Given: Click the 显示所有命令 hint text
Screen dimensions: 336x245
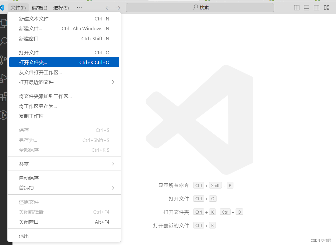Looking at the screenshot, I should tap(173, 186).
